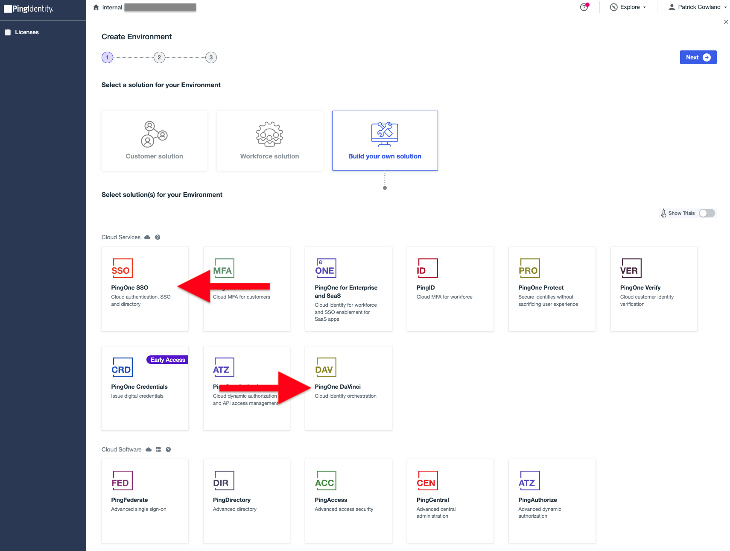The width and height of the screenshot is (730, 551).
Task: Click the Cloud Software server icon
Action: click(x=158, y=449)
